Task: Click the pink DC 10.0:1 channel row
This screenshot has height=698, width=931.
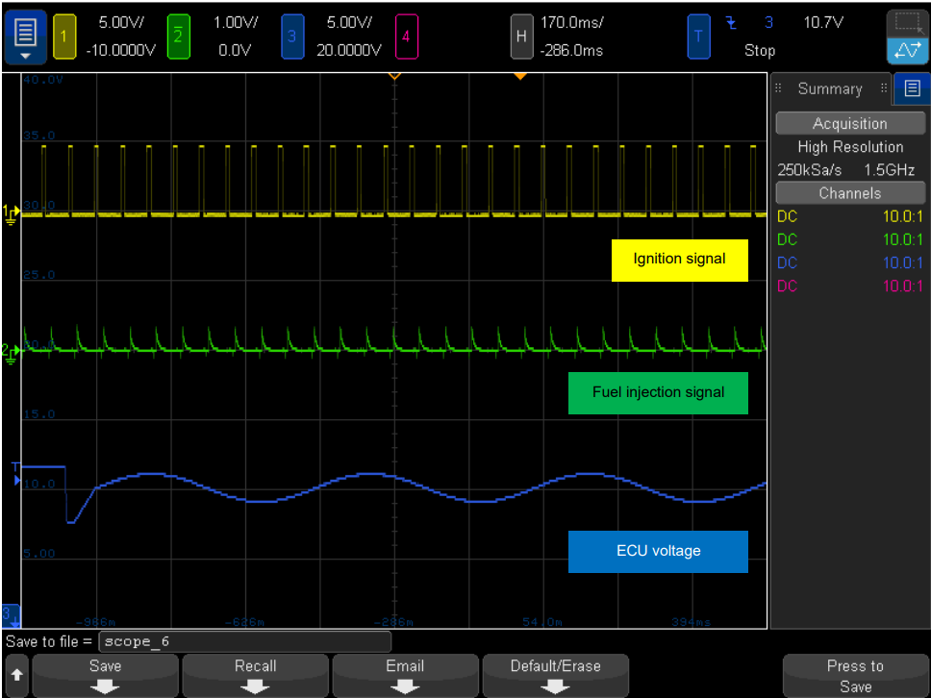Action: (x=850, y=286)
